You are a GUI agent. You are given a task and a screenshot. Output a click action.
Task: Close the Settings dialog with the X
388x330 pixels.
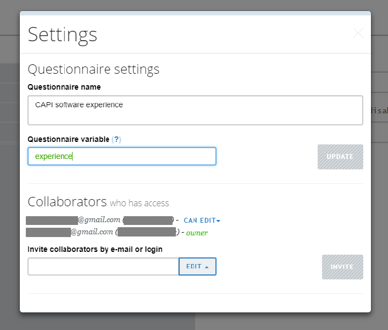(358, 34)
